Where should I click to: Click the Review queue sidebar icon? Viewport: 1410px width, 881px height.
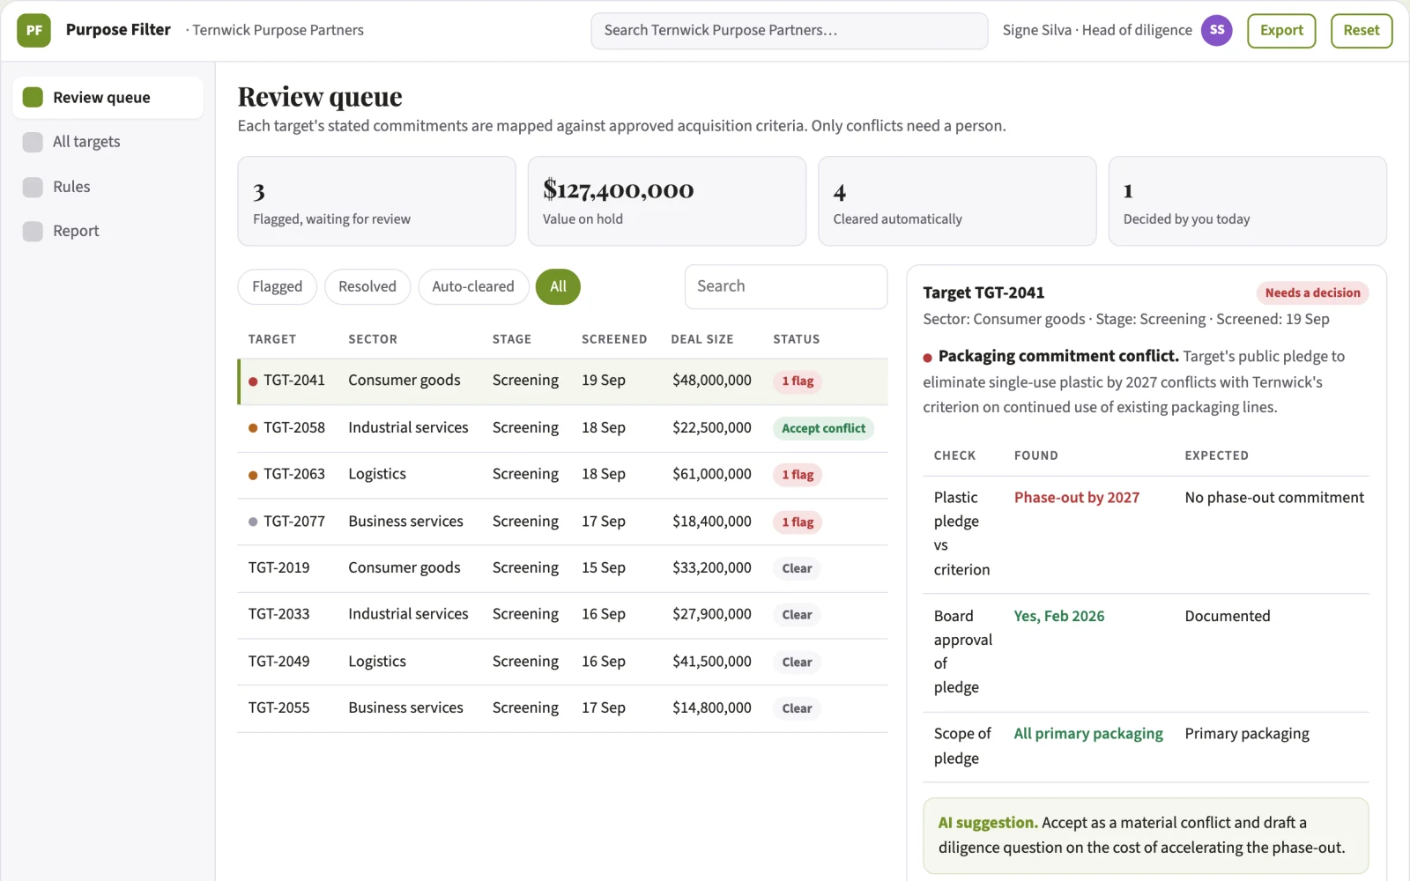coord(33,97)
